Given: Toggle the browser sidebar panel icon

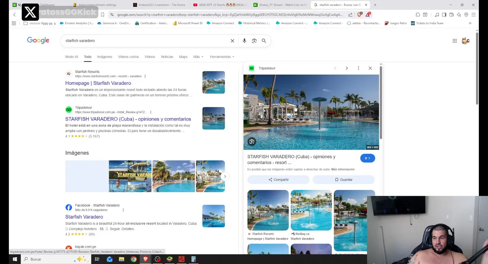Looking at the screenshot, I should pos(444,15).
